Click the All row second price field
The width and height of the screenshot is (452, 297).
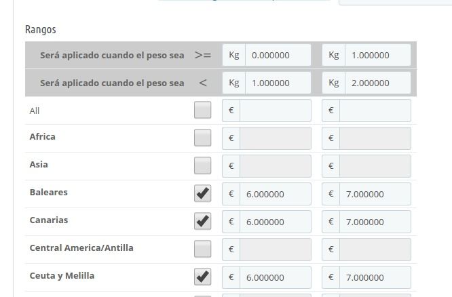tap(375, 111)
